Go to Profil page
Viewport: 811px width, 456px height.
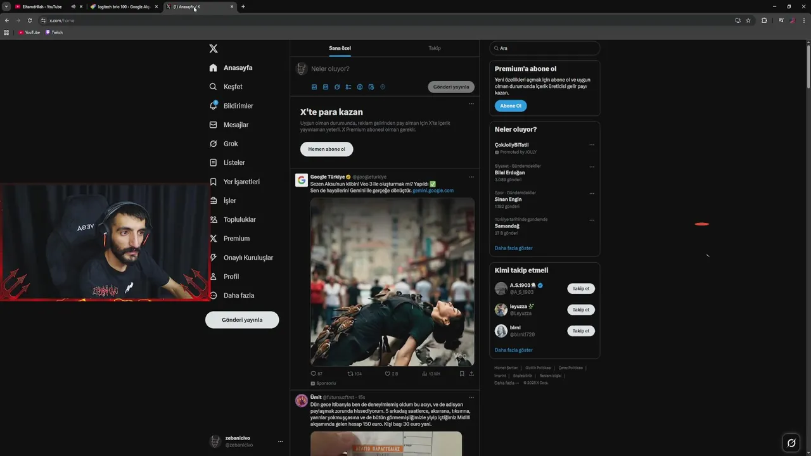click(224, 277)
